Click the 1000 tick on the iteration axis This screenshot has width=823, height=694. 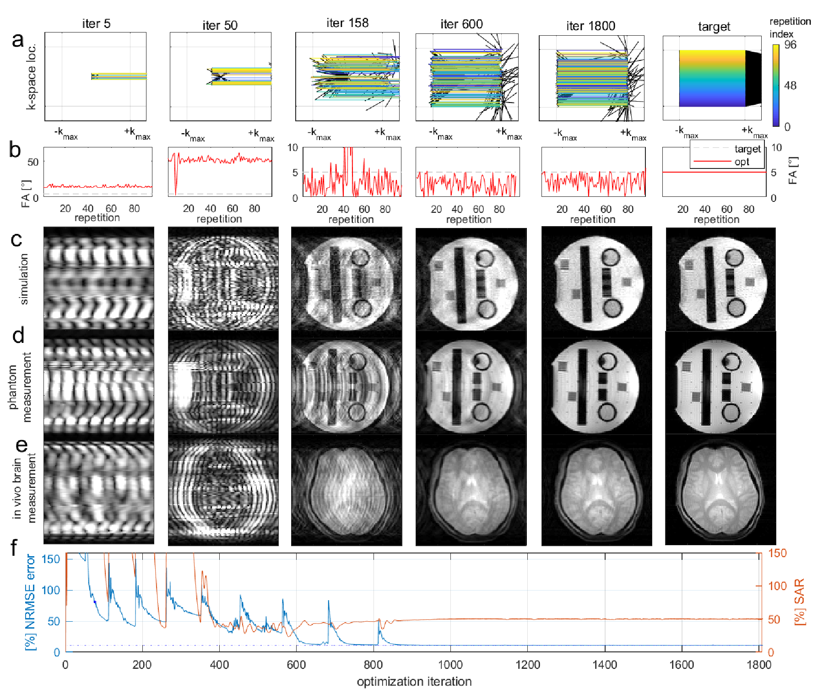pyautogui.click(x=450, y=665)
